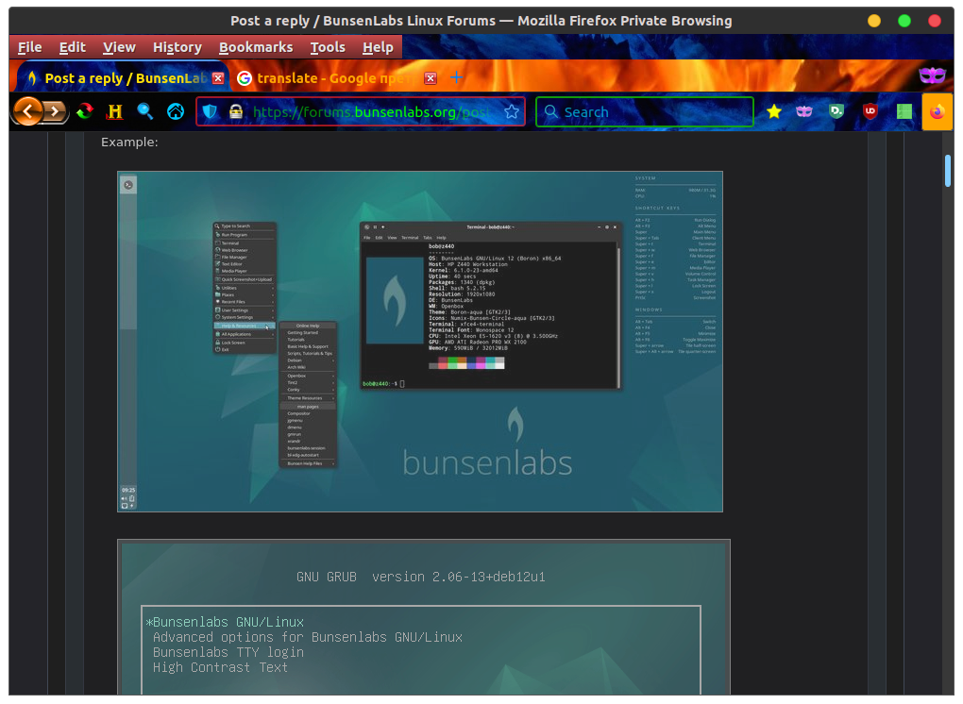Click the forums.bunsenlabs.org URL field
The height and width of the screenshot is (704, 963).
pyautogui.click(x=371, y=111)
